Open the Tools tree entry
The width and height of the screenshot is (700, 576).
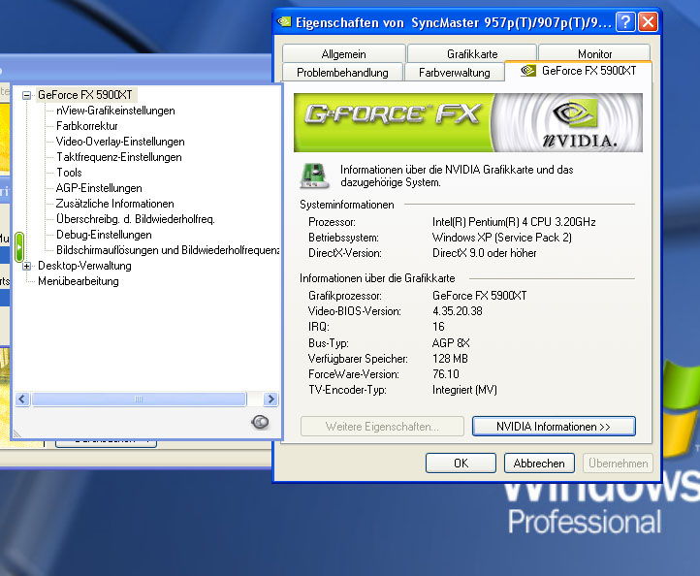pos(69,173)
